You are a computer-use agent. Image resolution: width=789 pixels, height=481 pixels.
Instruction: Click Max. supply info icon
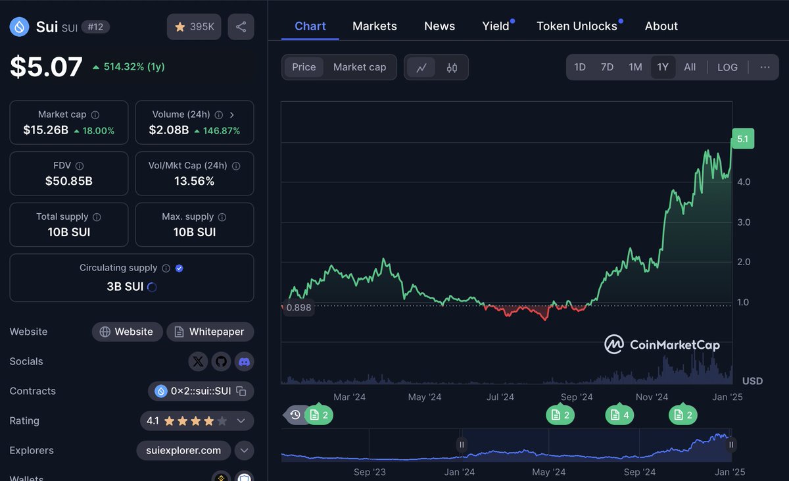click(222, 216)
